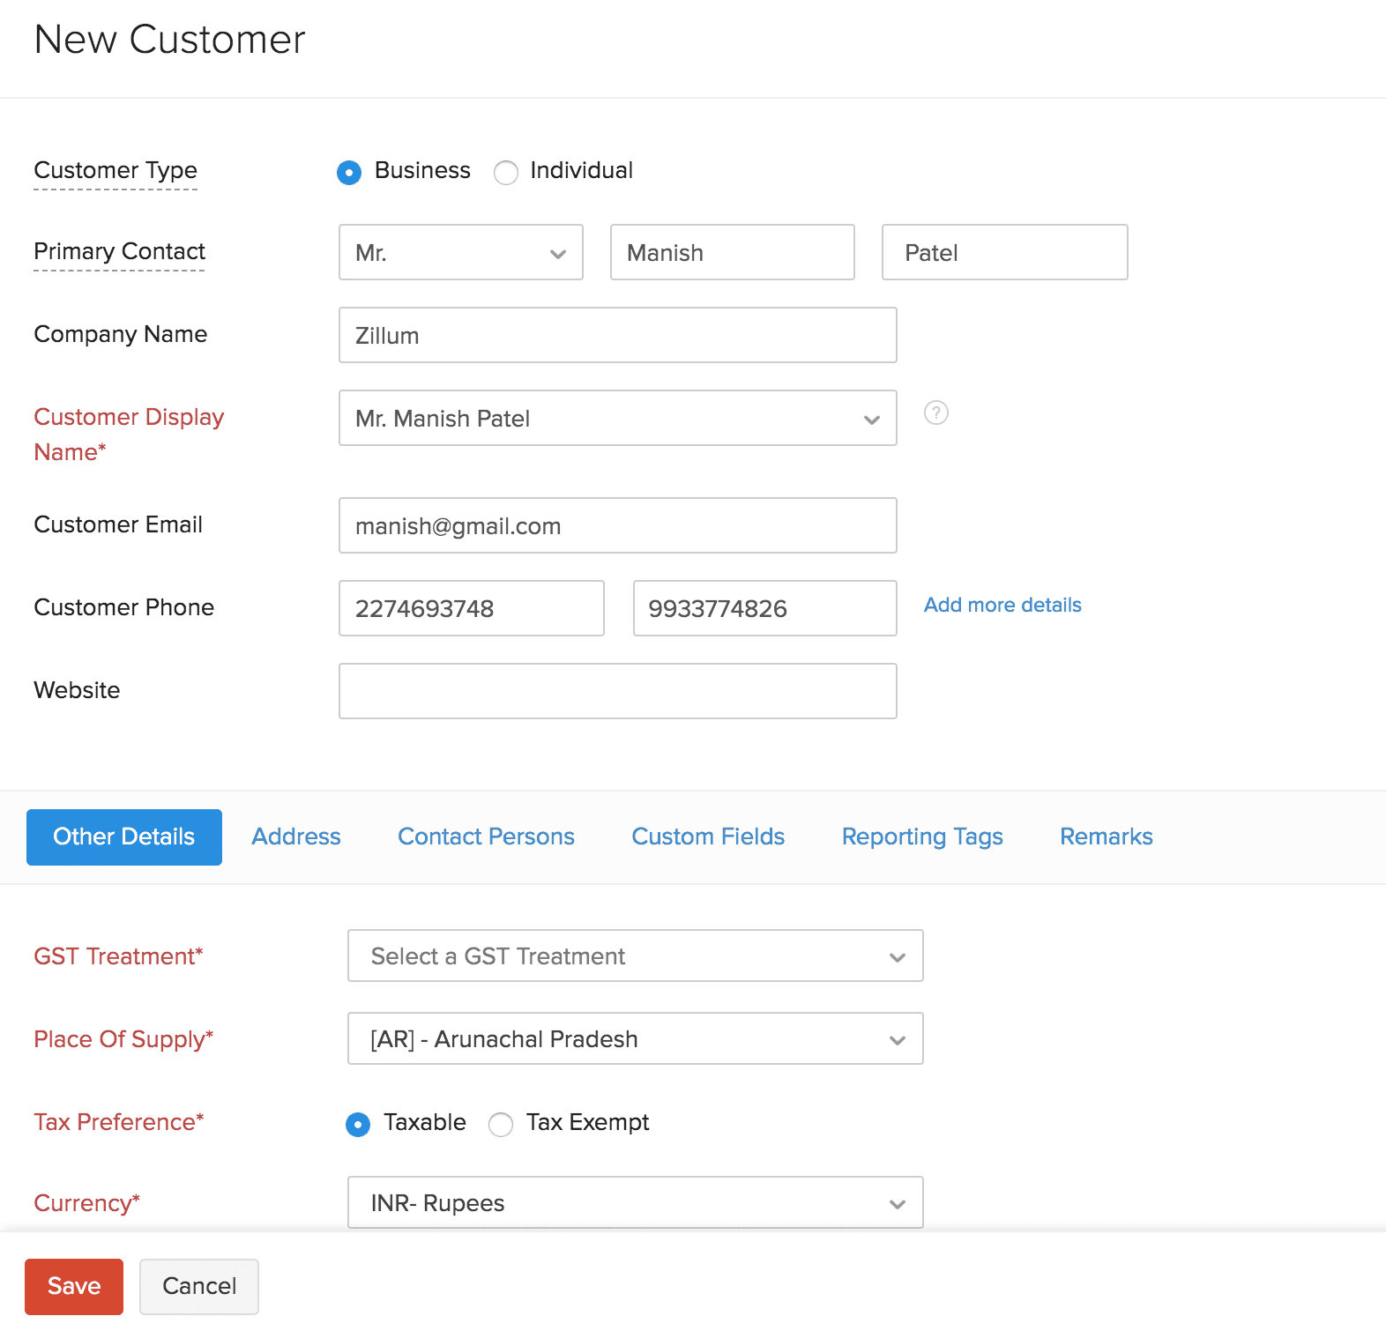Click the Add more details link
Image resolution: width=1386 pixels, height=1331 pixels.
pos(1002,605)
